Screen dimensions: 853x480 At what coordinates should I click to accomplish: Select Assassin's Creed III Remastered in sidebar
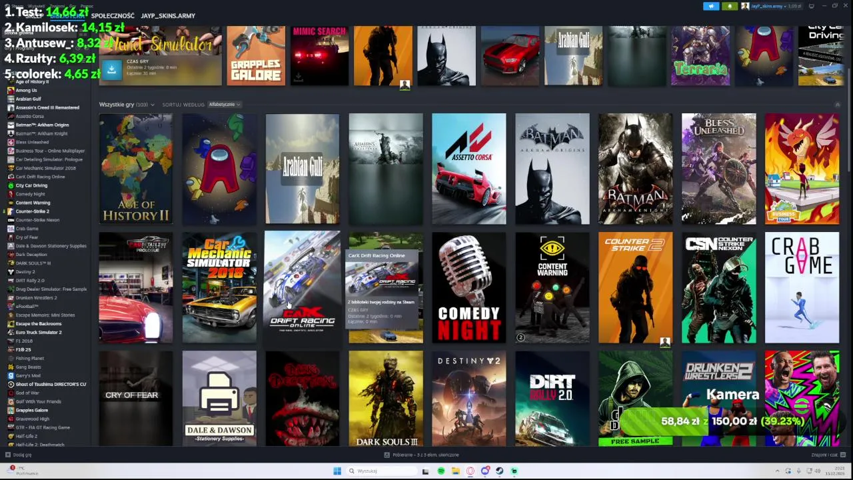[x=47, y=107]
